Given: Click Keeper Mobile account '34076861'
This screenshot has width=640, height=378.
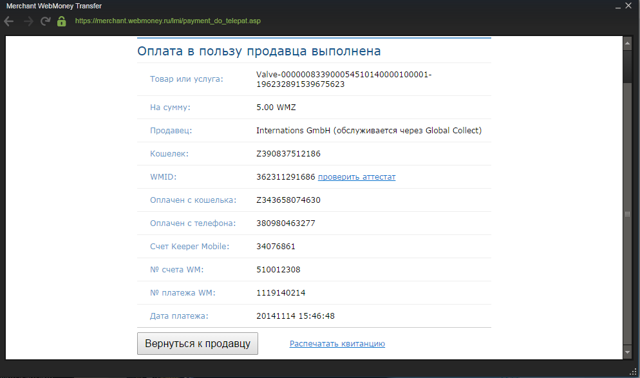Looking at the screenshot, I should pos(276,247).
